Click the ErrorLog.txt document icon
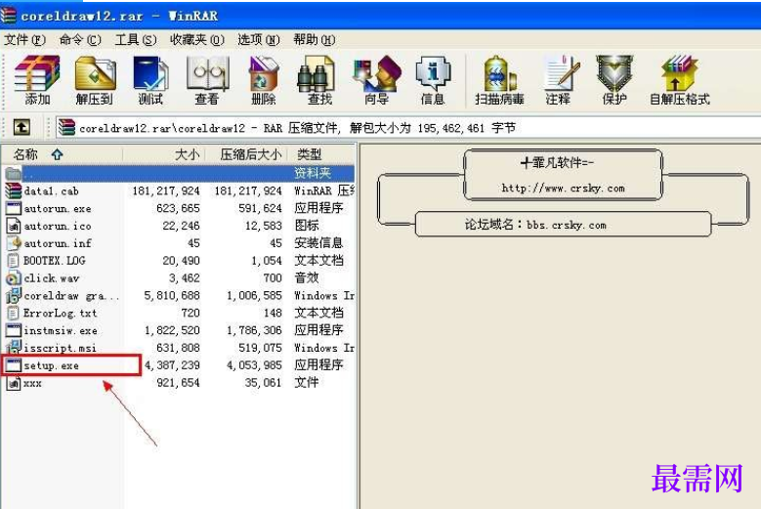The height and width of the screenshot is (509, 761). [x=13, y=313]
